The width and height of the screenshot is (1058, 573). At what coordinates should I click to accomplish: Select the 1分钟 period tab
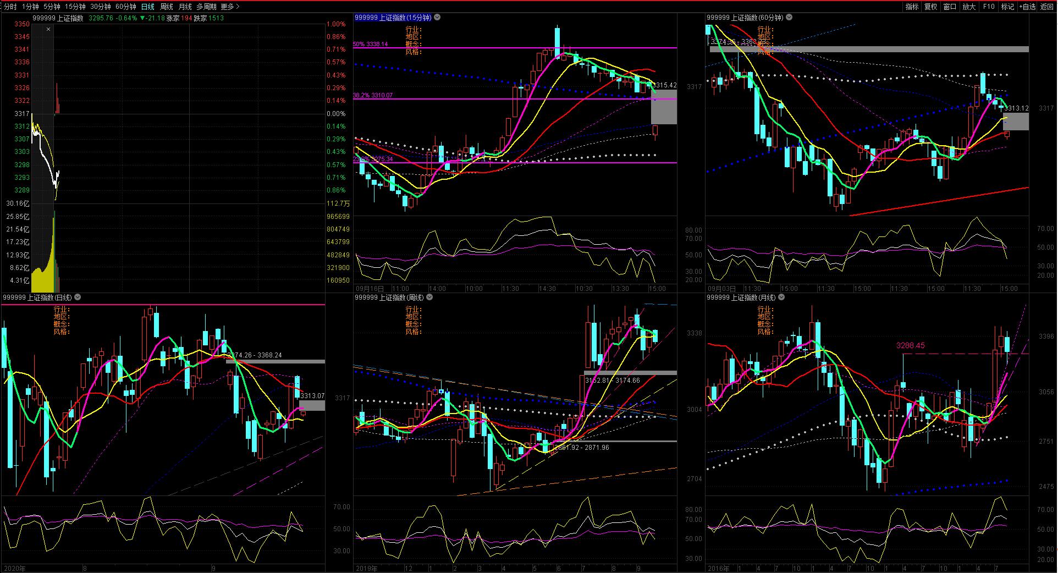point(30,7)
